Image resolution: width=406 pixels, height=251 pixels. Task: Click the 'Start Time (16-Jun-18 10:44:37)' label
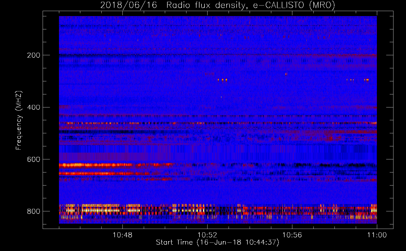(x=218, y=242)
